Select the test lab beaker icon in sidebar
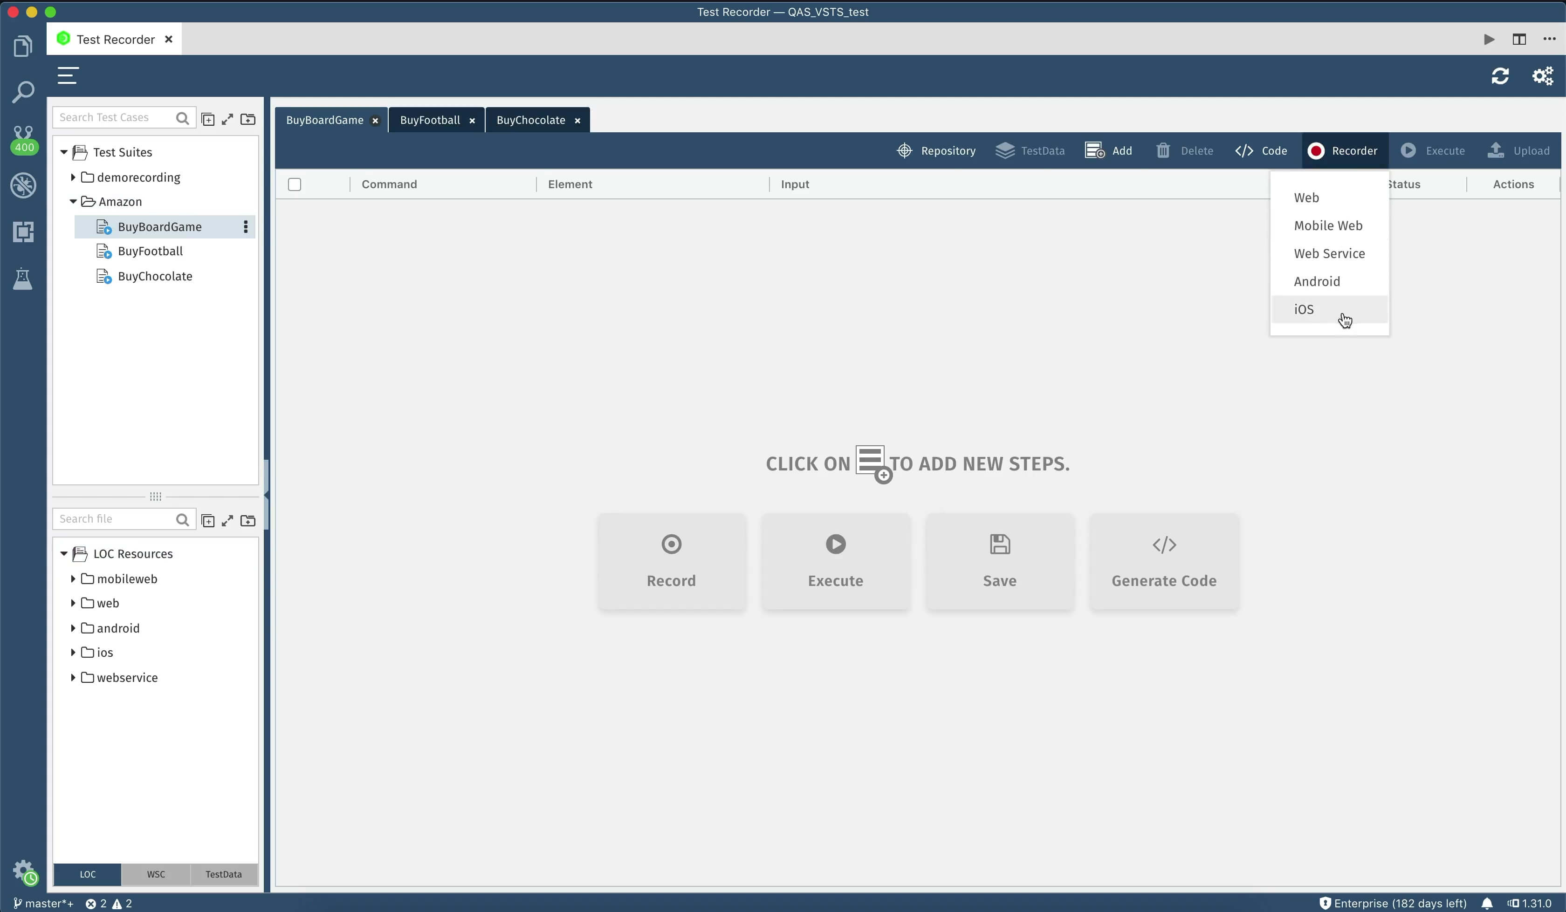This screenshot has height=912, width=1566. (23, 279)
